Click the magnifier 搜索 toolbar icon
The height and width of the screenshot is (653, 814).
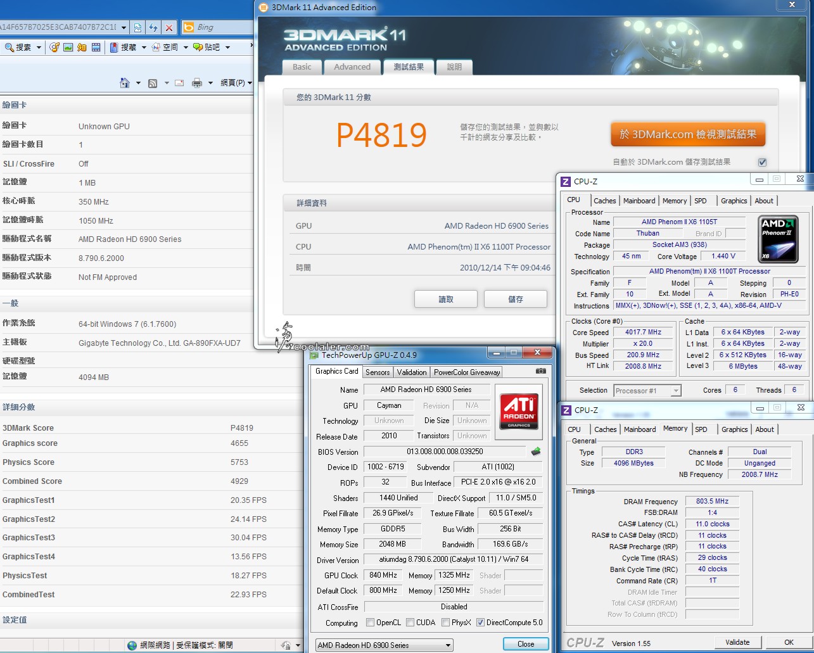click(x=9, y=47)
